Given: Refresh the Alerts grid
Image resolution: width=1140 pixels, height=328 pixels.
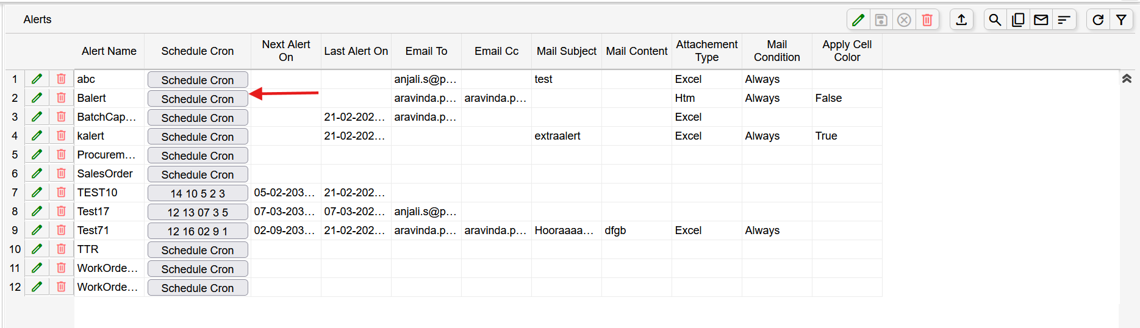Looking at the screenshot, I should pos(1098,20).
